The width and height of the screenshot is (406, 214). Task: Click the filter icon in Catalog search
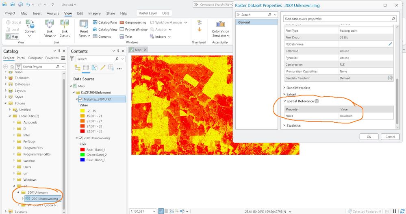18,67
